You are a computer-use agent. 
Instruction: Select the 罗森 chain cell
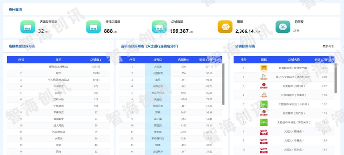tap(158, 112)
